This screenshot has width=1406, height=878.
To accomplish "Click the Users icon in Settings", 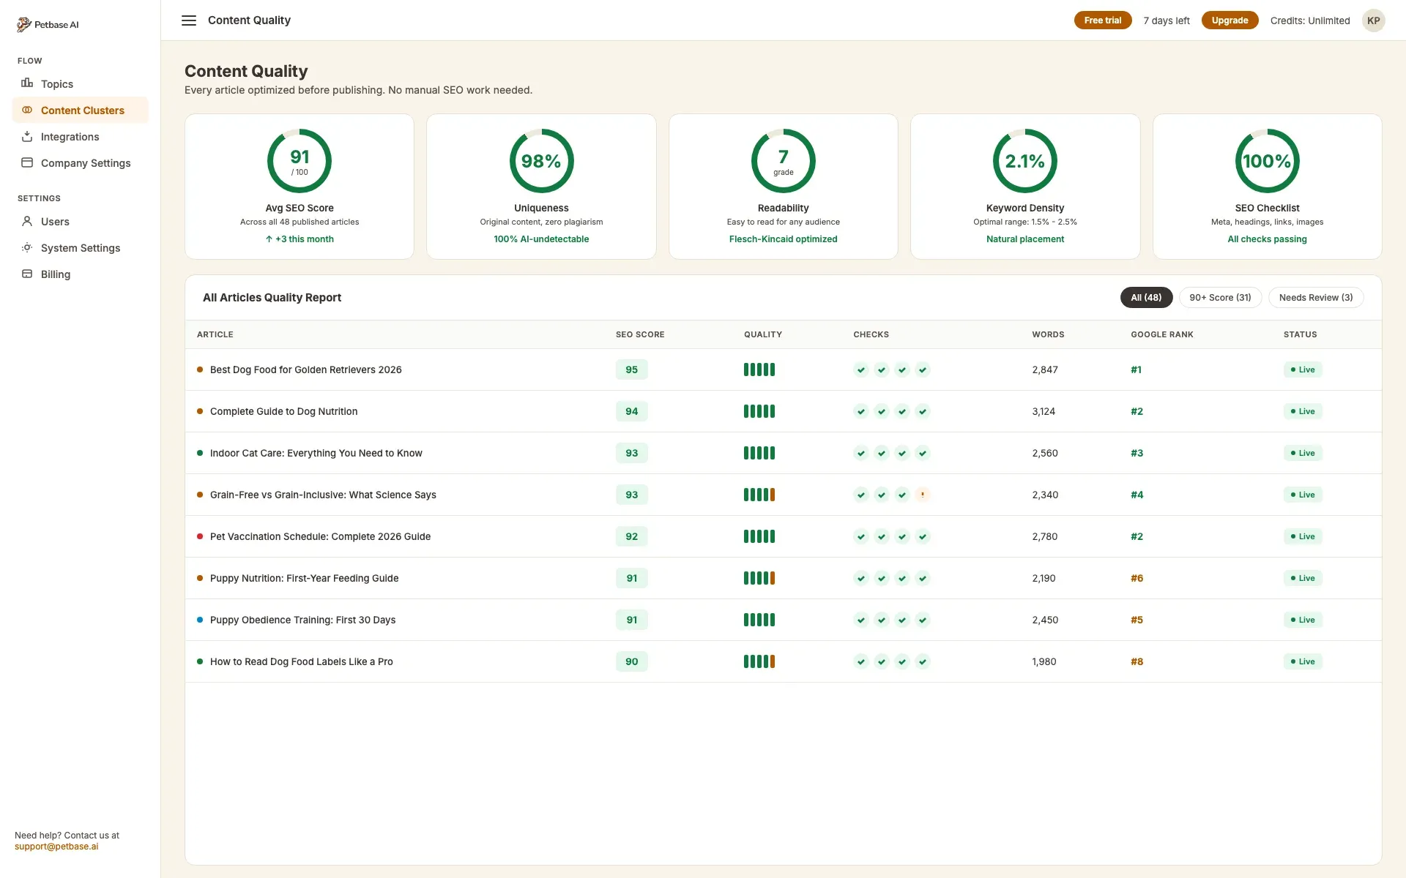I will point(27,222).
